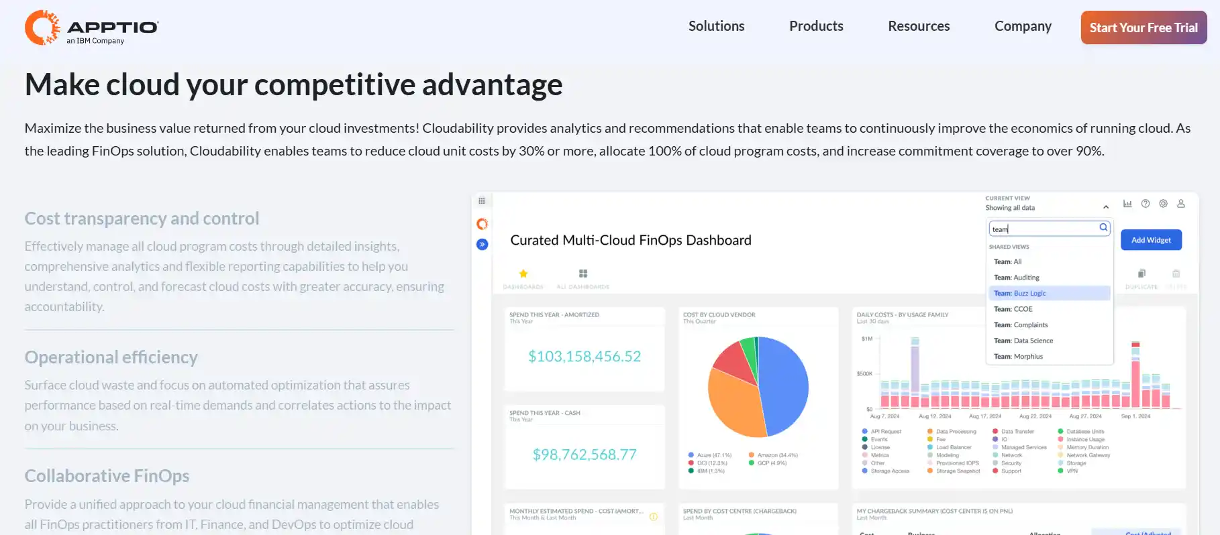1220x535 pixels.
Task: Click the Delete trash icon
Action: (1176, 274)
